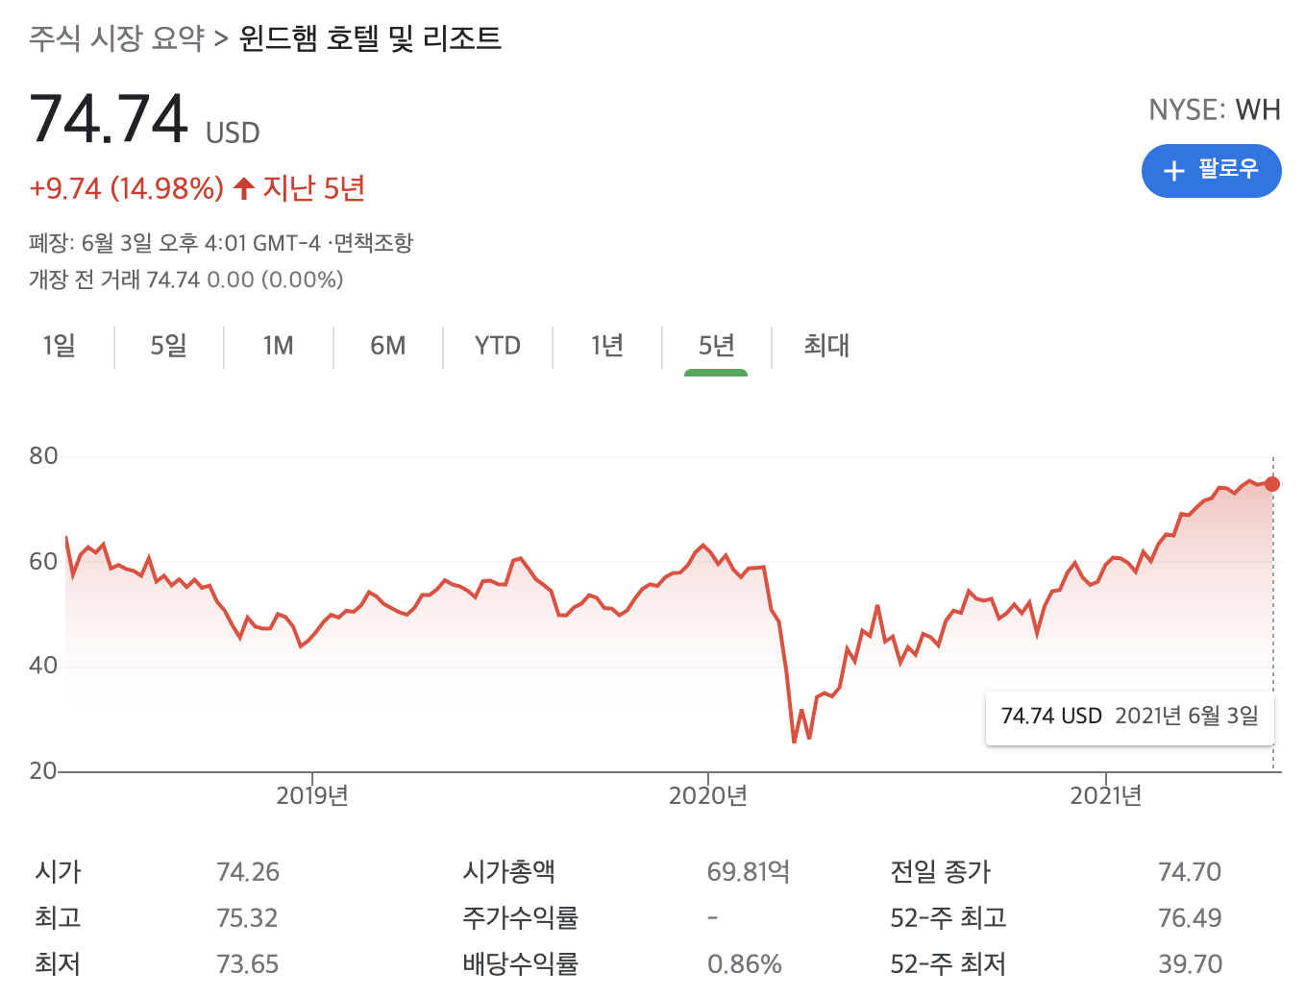Click the 시가 value 74.26
The image size is (1305, 997).
[x=248, y=872]
